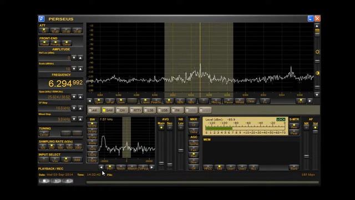Screen dimensions: 355x200
Task: Click the Center tuning button
Action: (x=44, y=133)
